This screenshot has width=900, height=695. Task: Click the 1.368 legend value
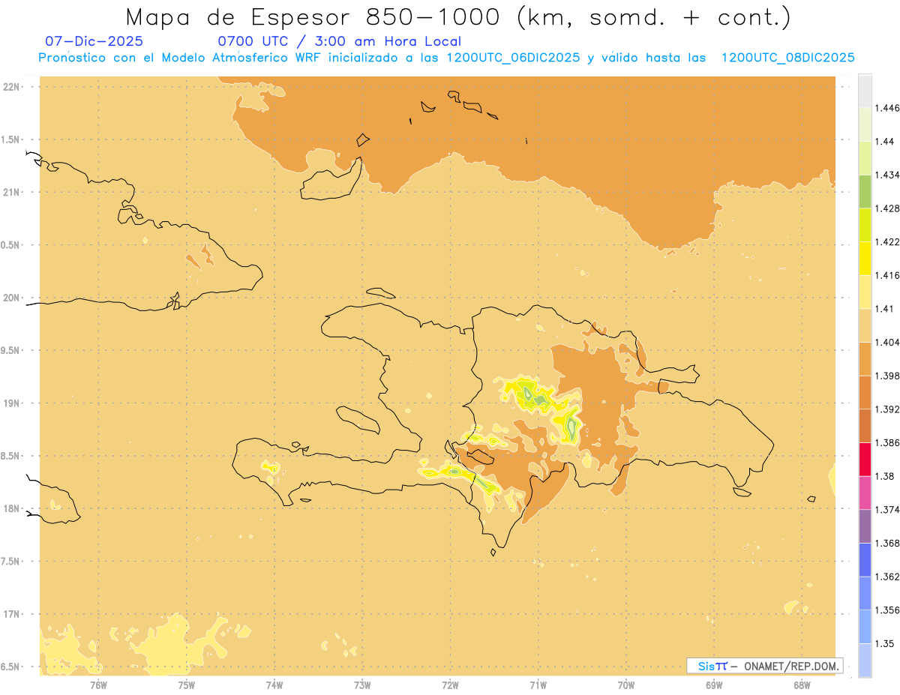point(889,543)
